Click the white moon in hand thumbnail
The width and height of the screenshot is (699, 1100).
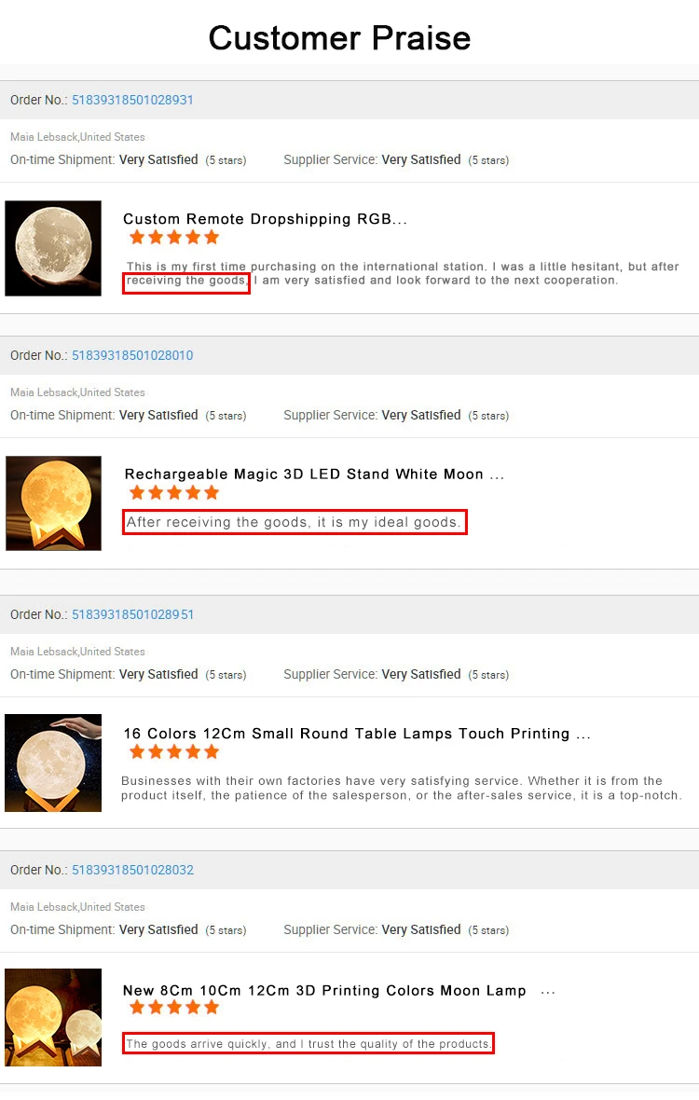point(53,248)
